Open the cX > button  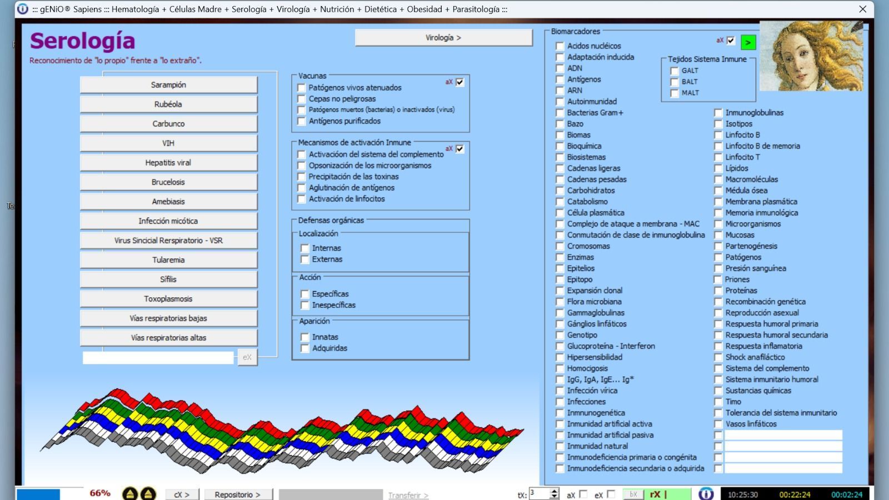(x=182, y=494)
